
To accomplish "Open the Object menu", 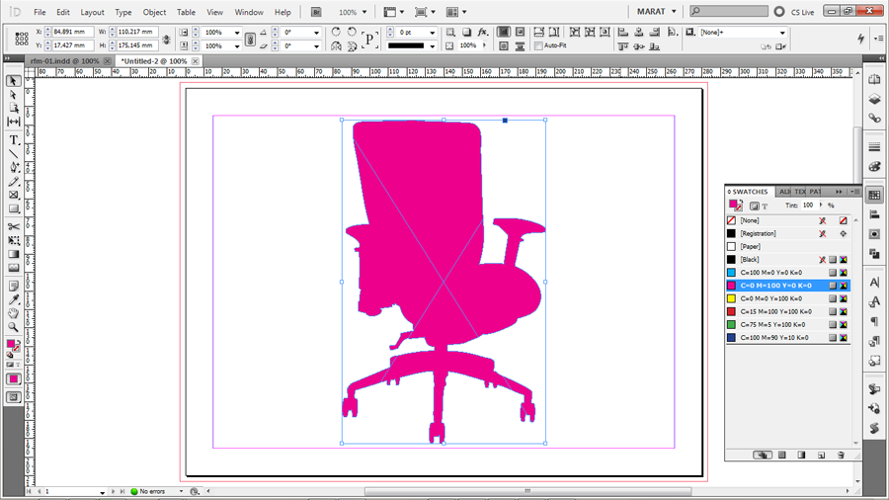I will [154, 12].
